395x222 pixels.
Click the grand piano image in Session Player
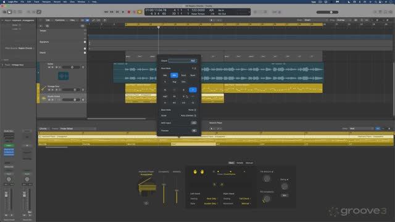tap(147, 187)
